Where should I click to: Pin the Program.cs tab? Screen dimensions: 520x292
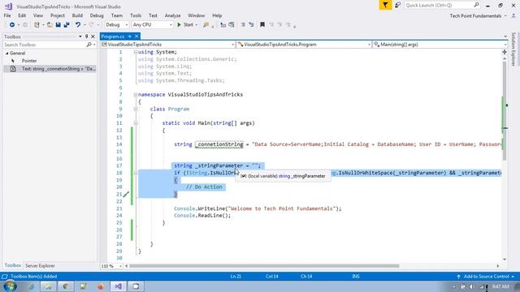(x=130, y=36)
